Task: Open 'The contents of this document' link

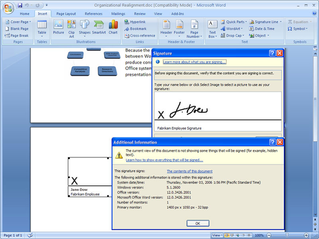Action: tap(189, 171)
